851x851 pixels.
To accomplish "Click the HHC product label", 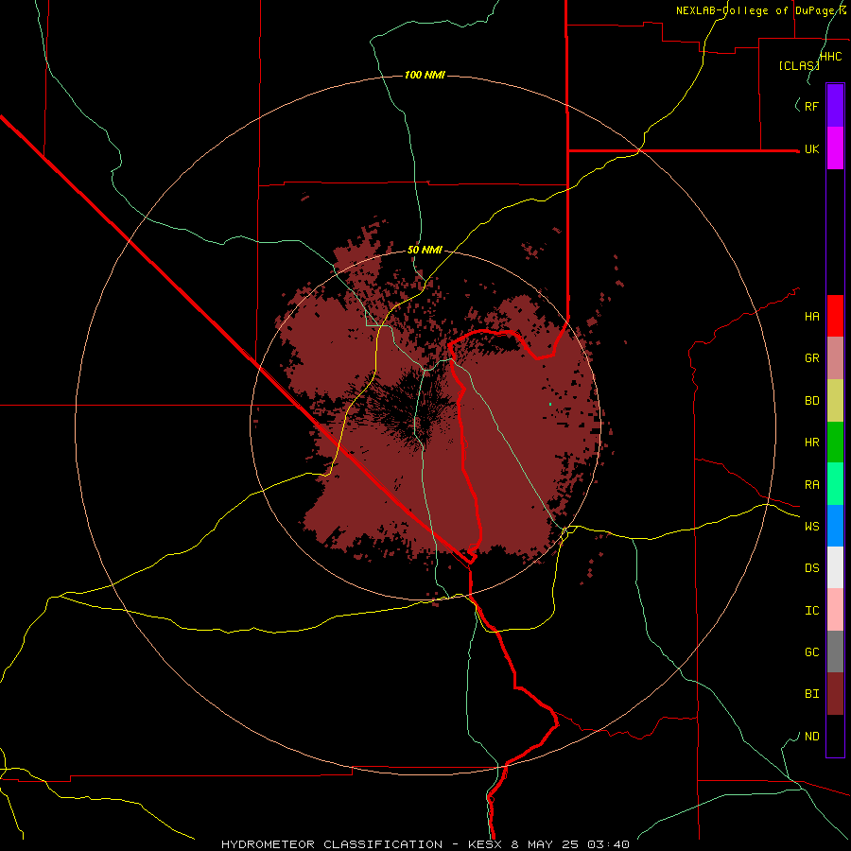I will click(830, 57).
